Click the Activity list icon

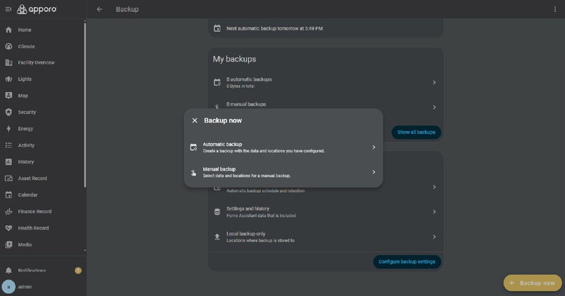tap(8, 145)
